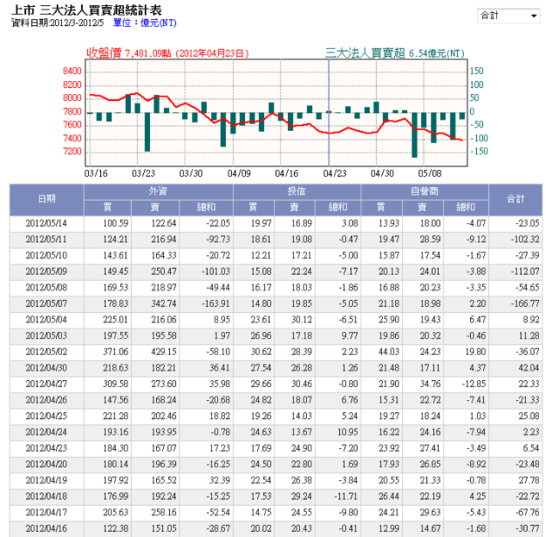Click the 投信 group header
Image resolution: width=552 pixels, height=537 pixels.
click(297, 191)
